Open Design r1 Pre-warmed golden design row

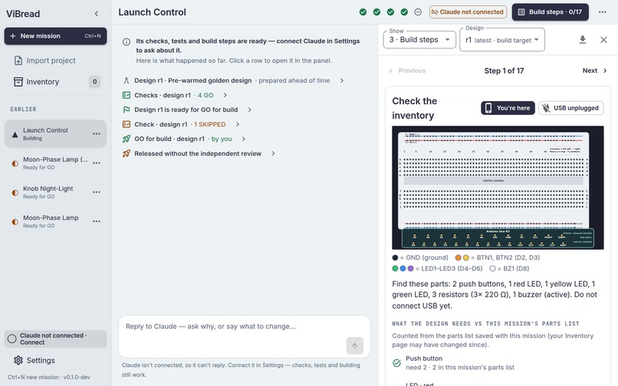[x=233, y=80]
